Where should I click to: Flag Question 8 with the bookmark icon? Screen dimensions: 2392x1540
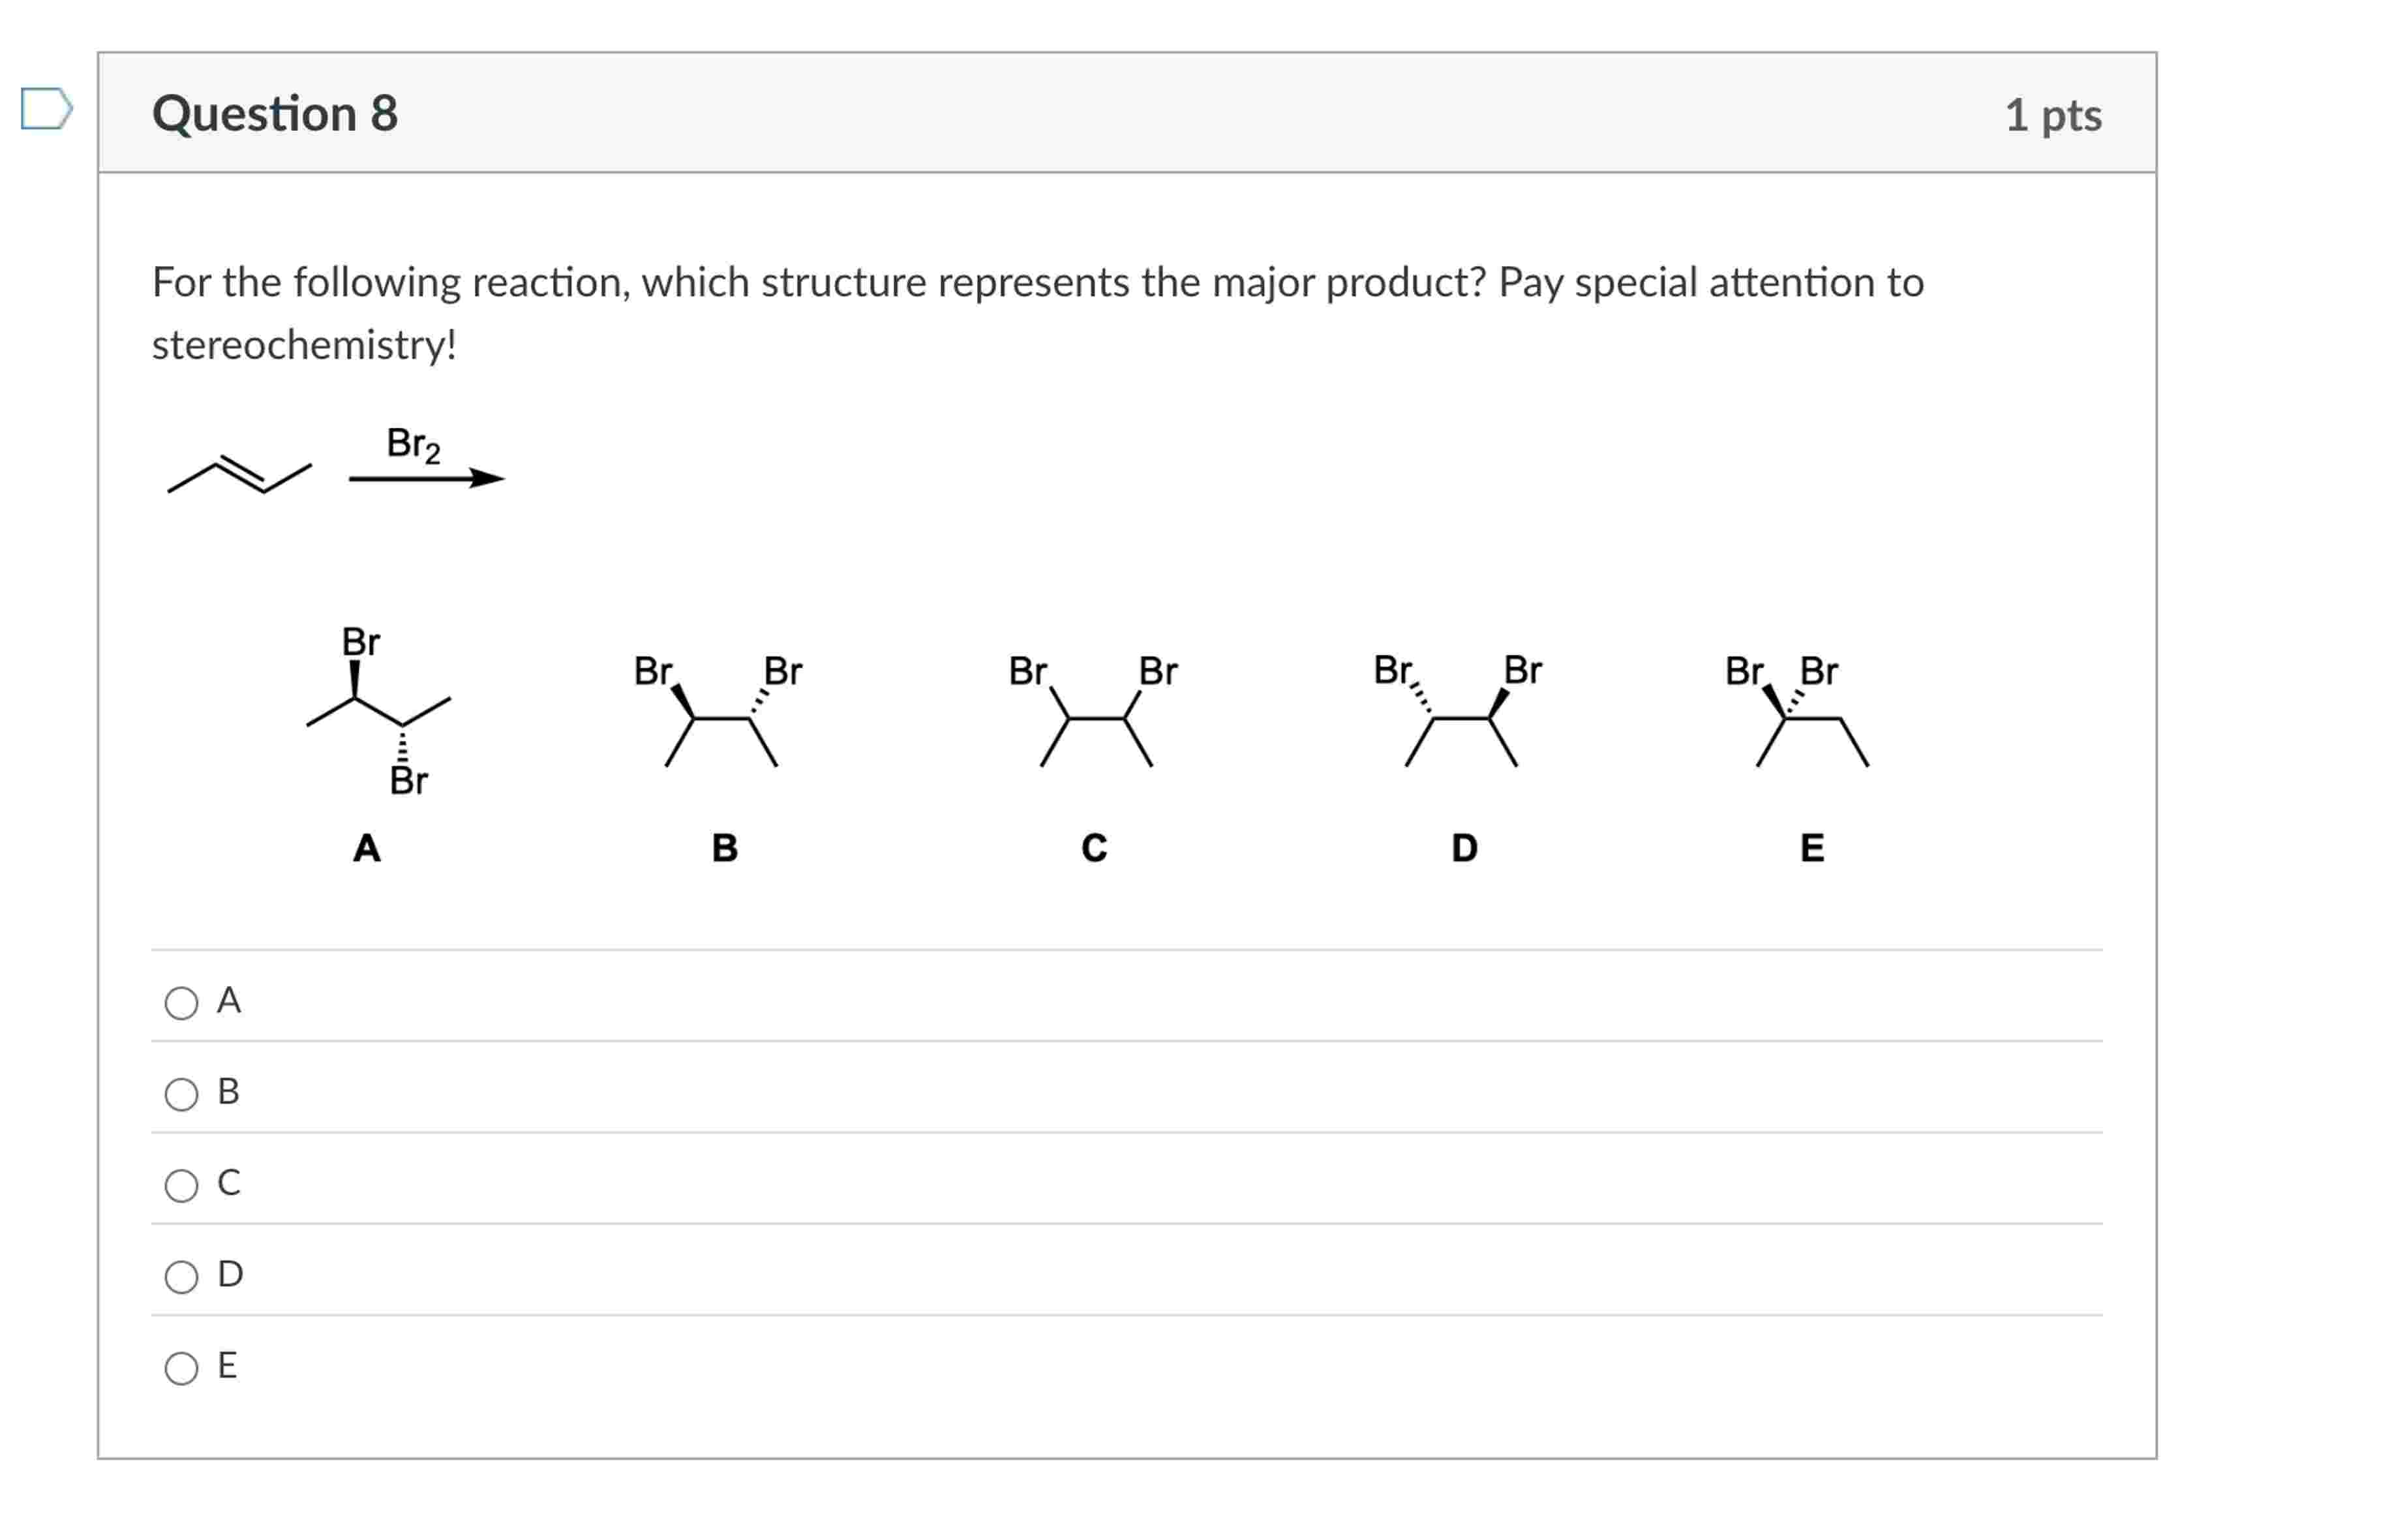click(46, 108)
